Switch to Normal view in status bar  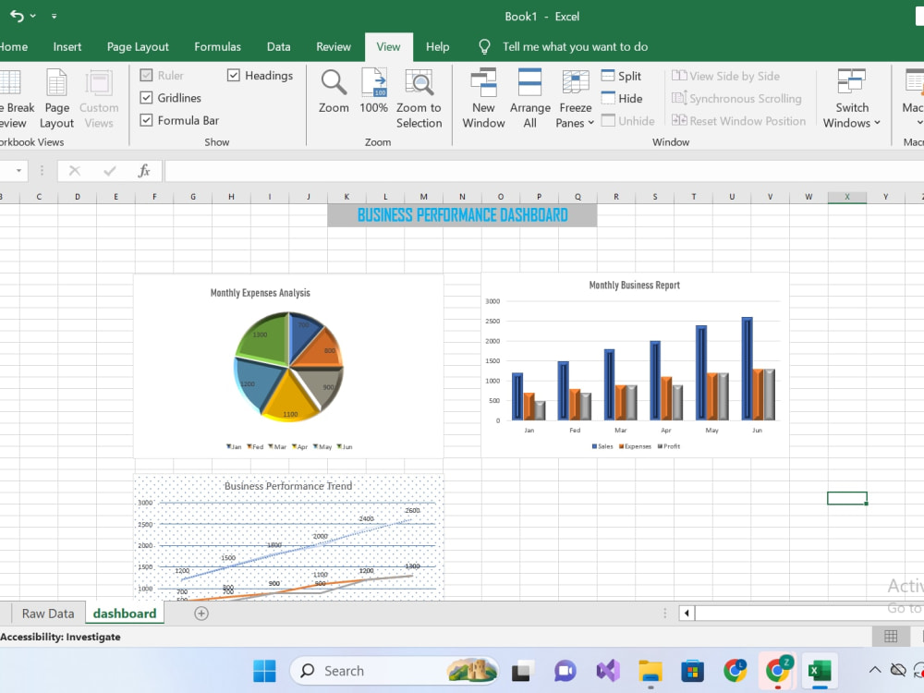(x=891, y=637)
